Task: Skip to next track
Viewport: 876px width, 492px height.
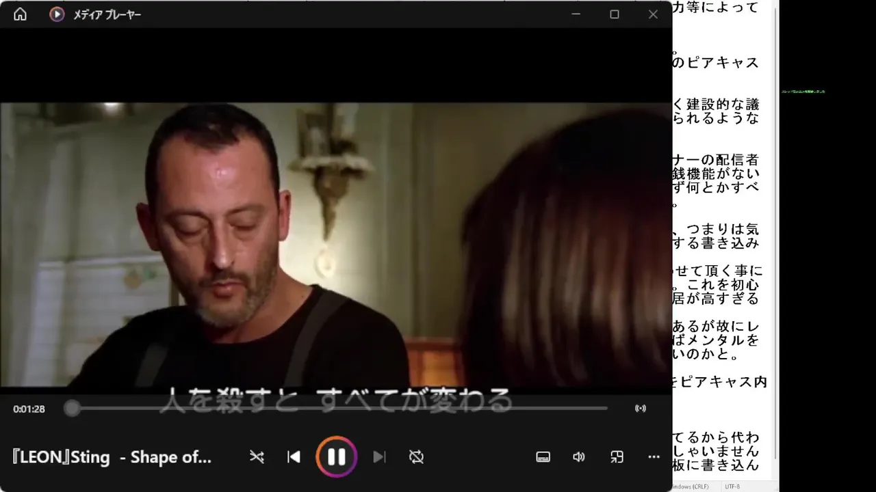Action: coord(379,457)
